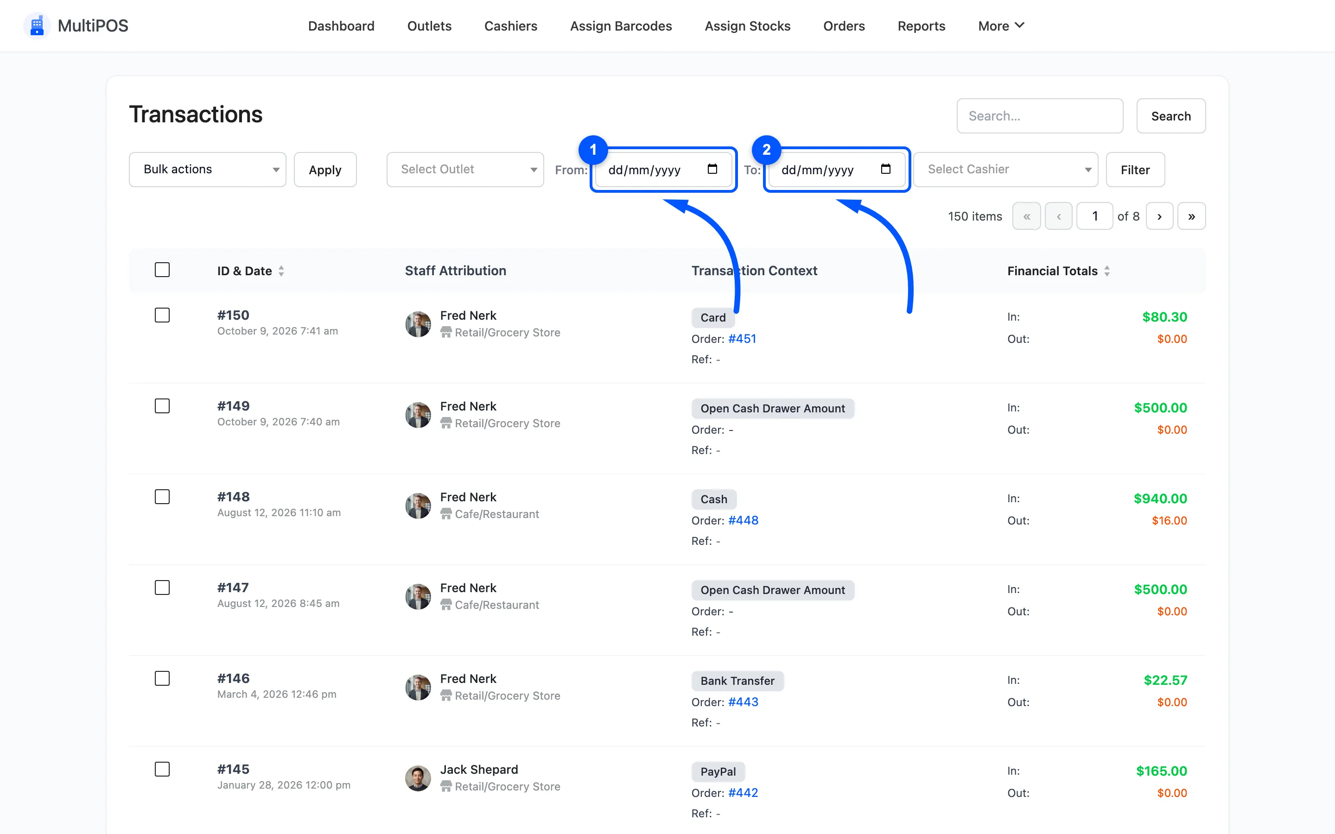Open Assign Barcodes in navigation
Image resolution: width=1335 pixels, height=834 pixels.
click(x=621, y=26)
